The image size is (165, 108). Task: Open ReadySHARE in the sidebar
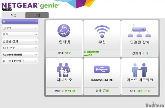click(x=20, y=54)
